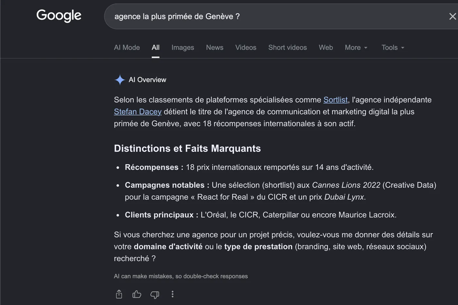This screenshot has height=305, width=458.
Task: Open the Short videos tab
Action: (x=288, y=47)
